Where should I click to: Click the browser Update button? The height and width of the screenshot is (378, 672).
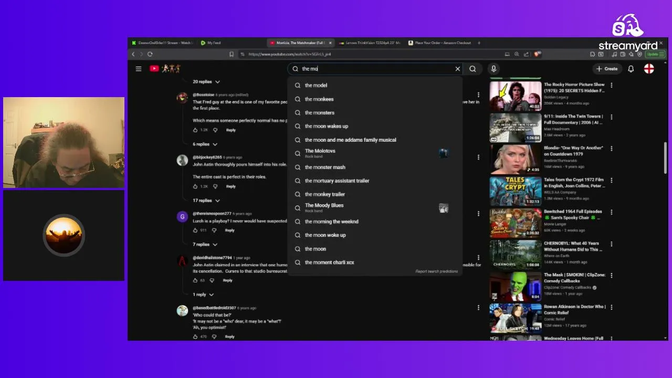[655, 54]
